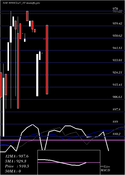Screen dimensions: 125x175
Task: Click the 906.61 price axis label
Action: click(x=117, y=97)
